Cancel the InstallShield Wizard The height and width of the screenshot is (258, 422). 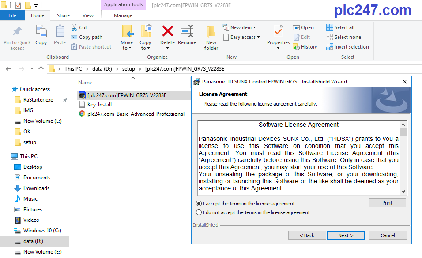[388, 235]
